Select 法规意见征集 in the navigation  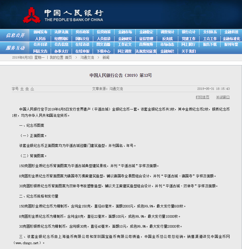[146, 51]
